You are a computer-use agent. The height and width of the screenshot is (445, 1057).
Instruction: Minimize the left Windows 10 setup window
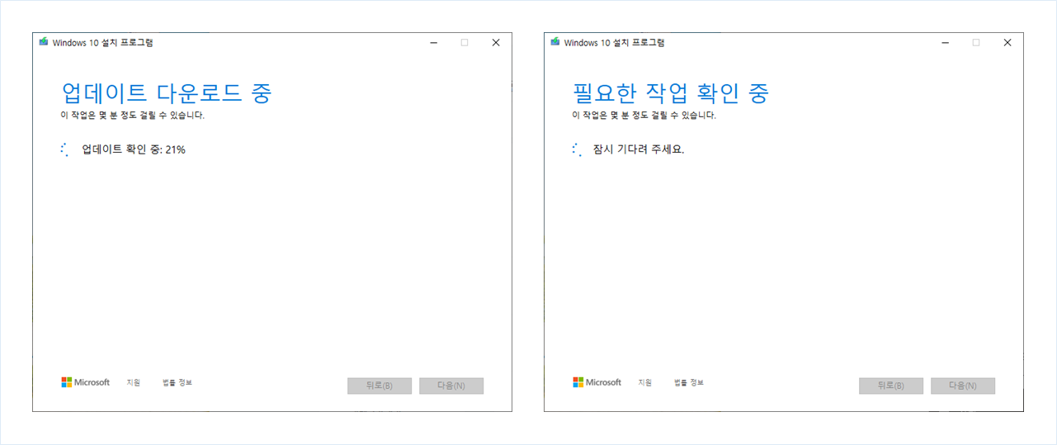tap(433, 42)
